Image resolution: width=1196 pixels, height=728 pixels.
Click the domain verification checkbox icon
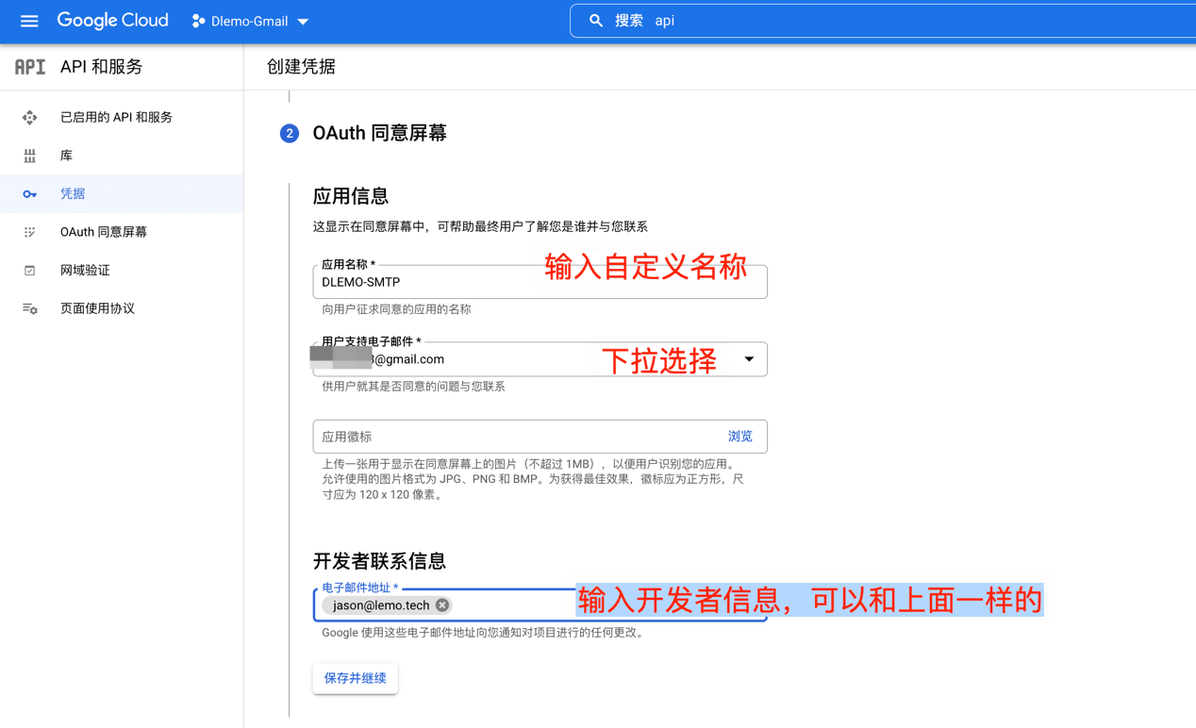(x=30, y=271)
